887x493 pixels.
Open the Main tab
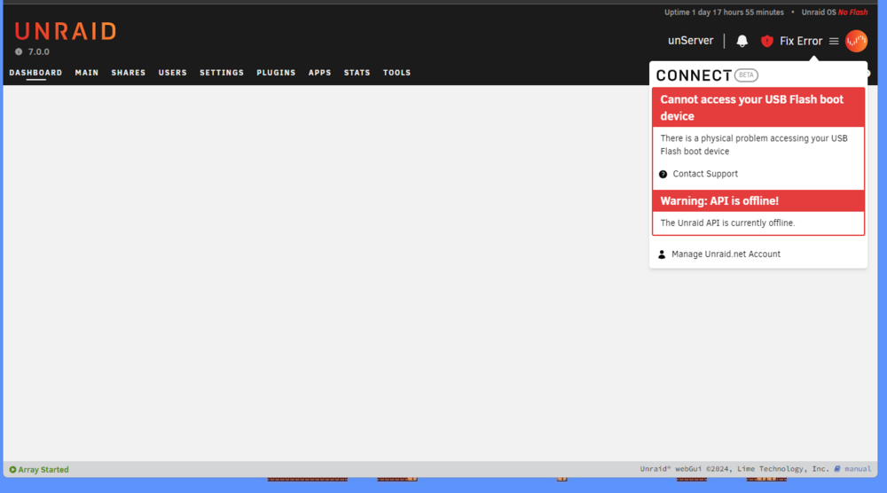(x=87, y=73)
